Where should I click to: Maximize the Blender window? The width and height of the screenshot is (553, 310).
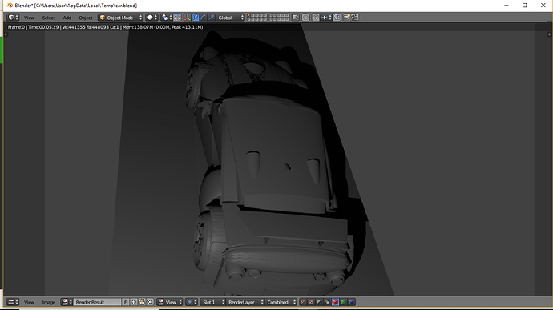[x=525, y=6]
